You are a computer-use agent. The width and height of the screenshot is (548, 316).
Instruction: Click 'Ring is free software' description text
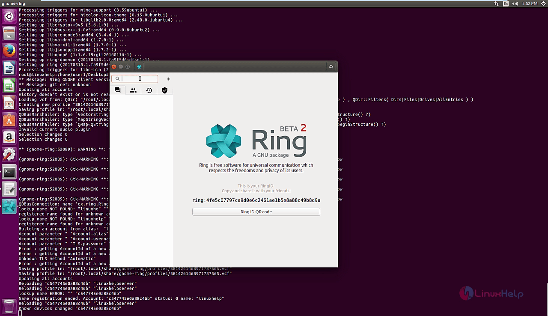(x=256, y=168)
